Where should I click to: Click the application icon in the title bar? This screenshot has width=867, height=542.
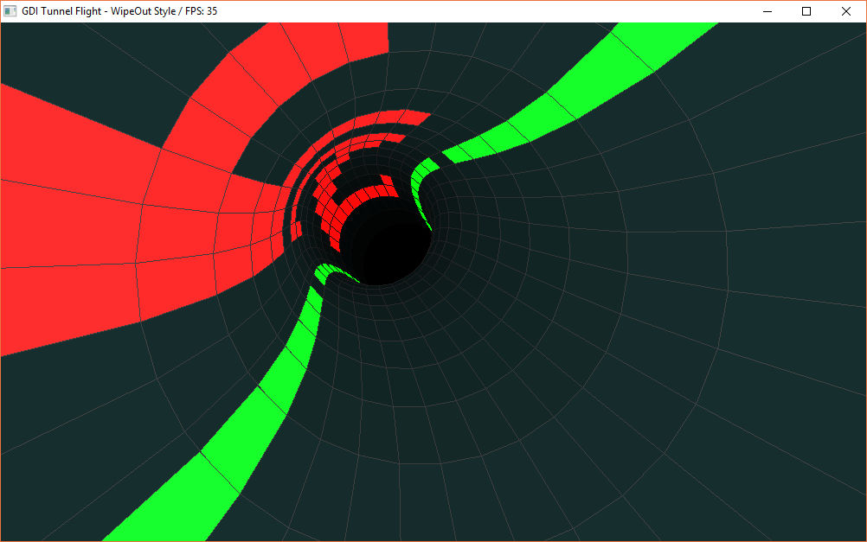pyautogui.click(x=10, y=11)
